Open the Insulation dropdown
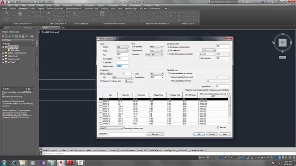This screenshot has height=166, width=296. point(154,54)
